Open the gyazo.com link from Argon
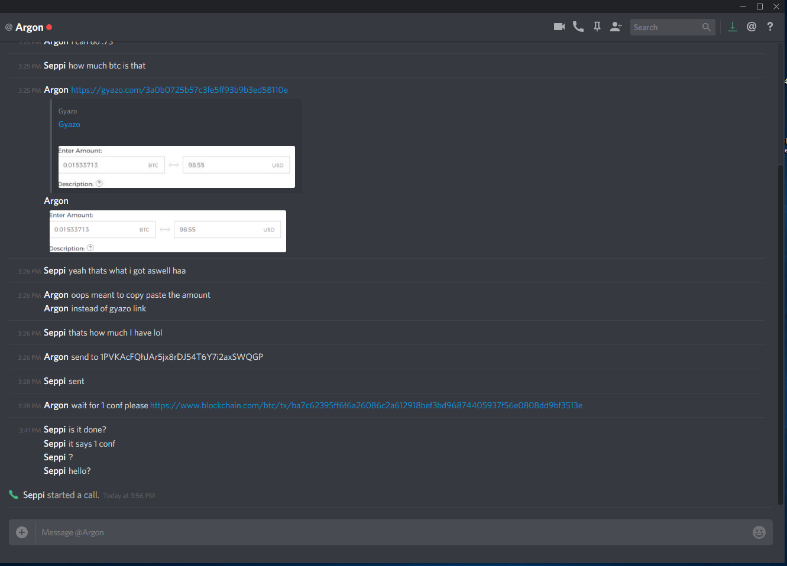 click(x=180, y=90)
